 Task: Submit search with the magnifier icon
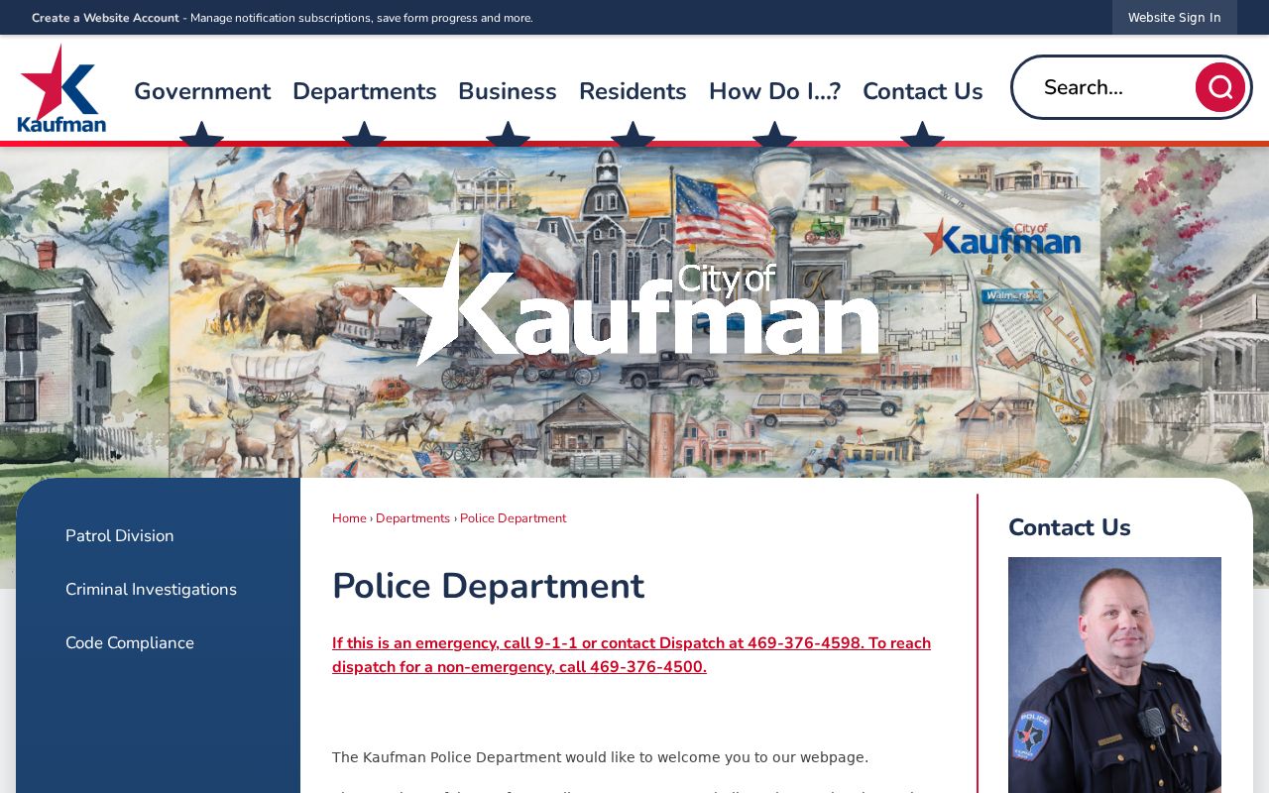pos(1219,87)
